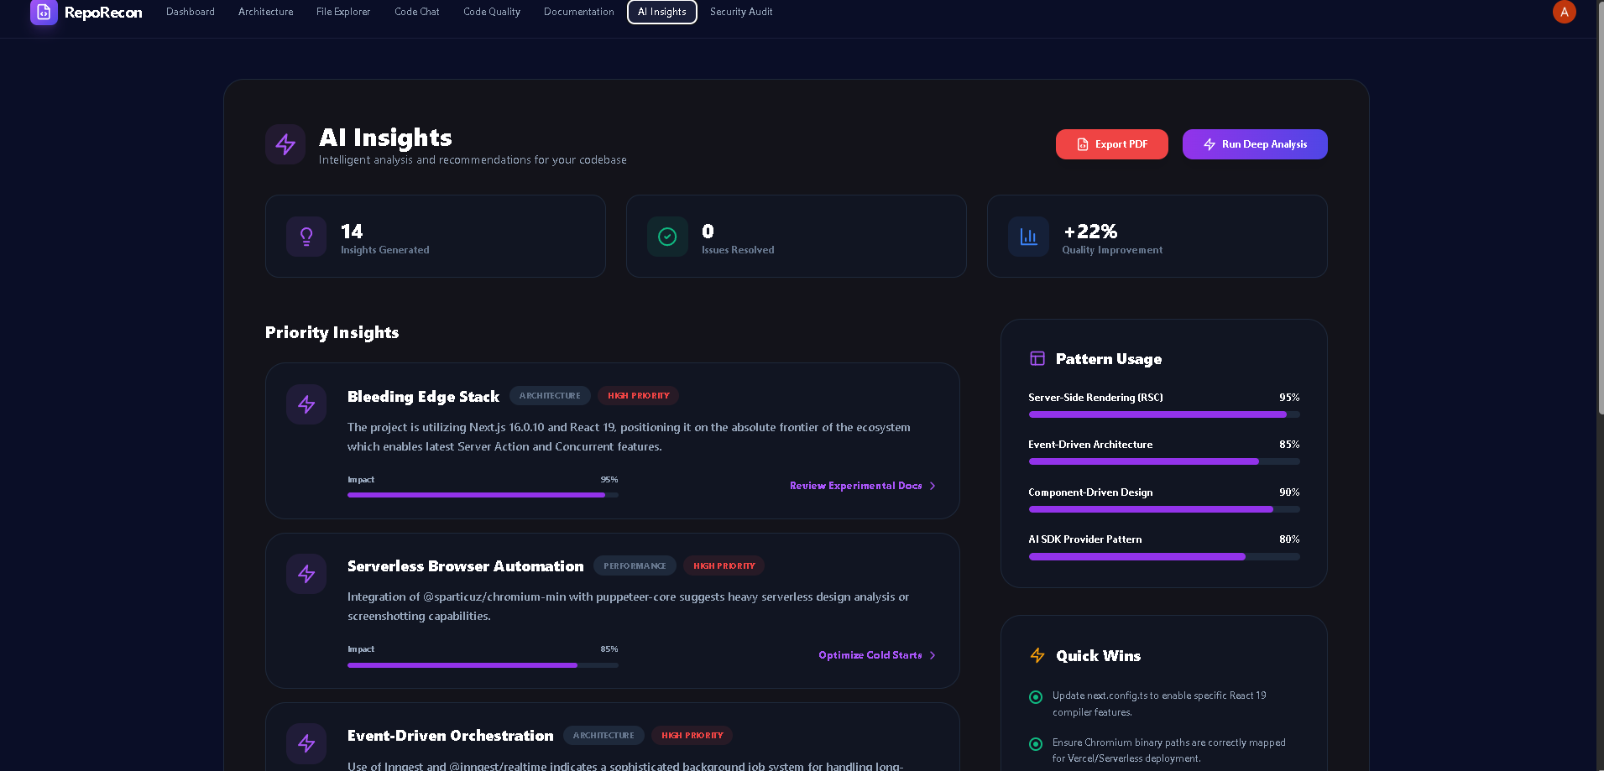Click the chevron arrow after Optimize Cold Starts
Viewport: 1604px width, 771px height.
pos(933,655)
